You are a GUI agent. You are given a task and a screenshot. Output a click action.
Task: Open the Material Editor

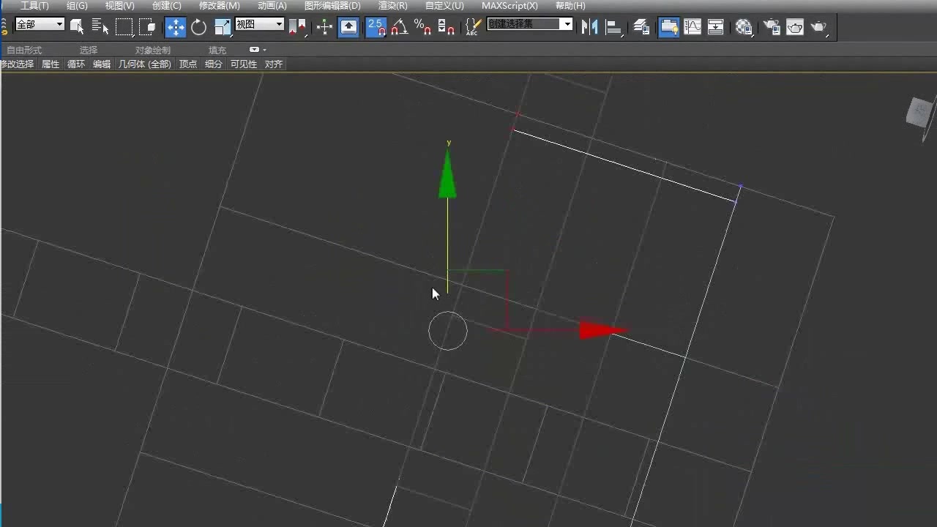[x=744, y=27]
